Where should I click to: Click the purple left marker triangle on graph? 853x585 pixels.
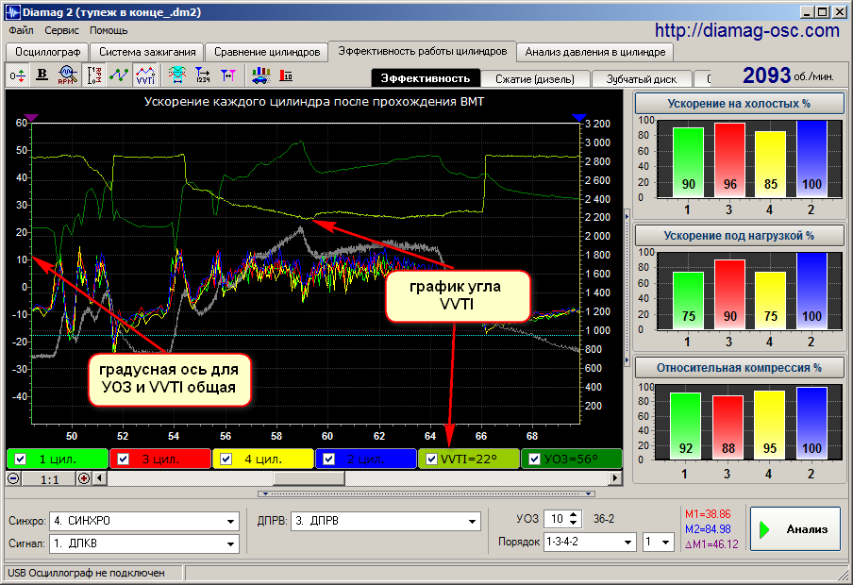[31, 118]
